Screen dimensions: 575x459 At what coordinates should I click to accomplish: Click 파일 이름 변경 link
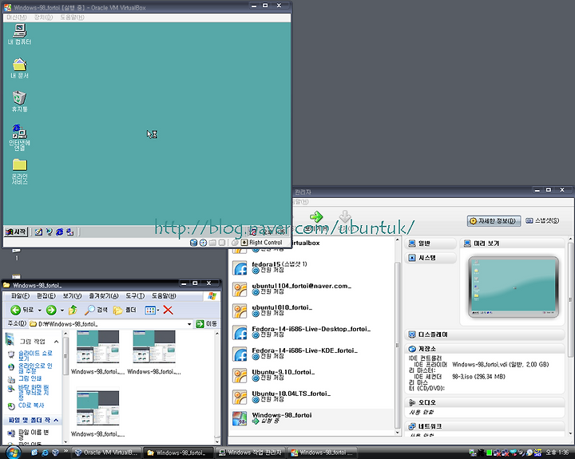34,435
